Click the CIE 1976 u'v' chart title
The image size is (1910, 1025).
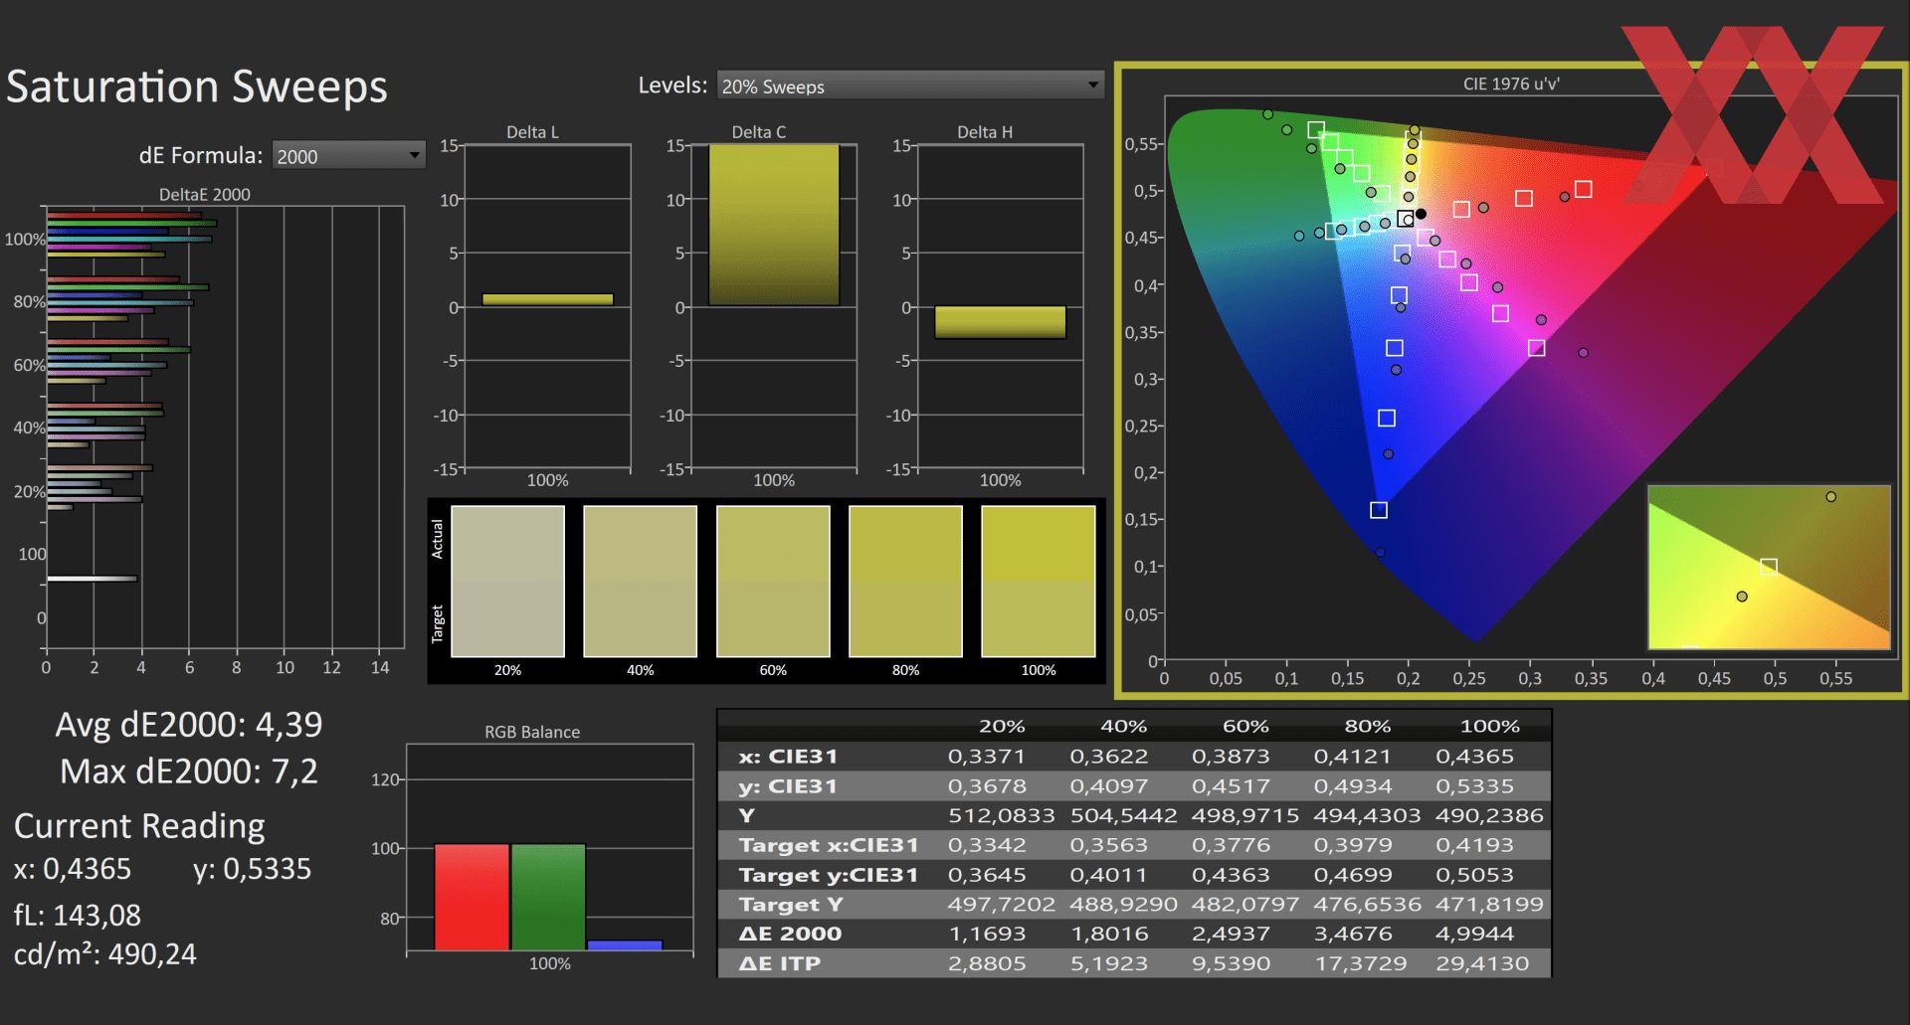(x=1511, y=85)
